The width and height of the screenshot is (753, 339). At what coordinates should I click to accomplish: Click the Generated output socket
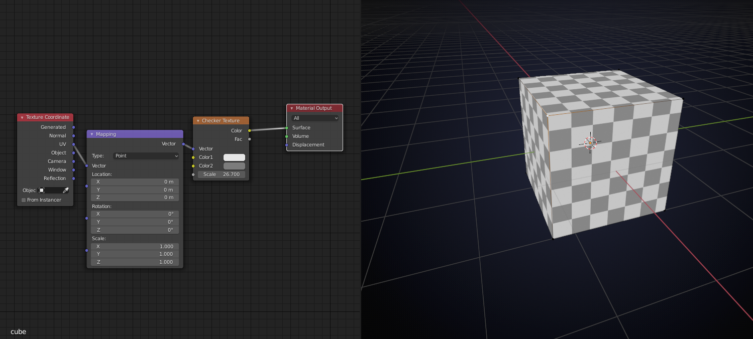73,127
